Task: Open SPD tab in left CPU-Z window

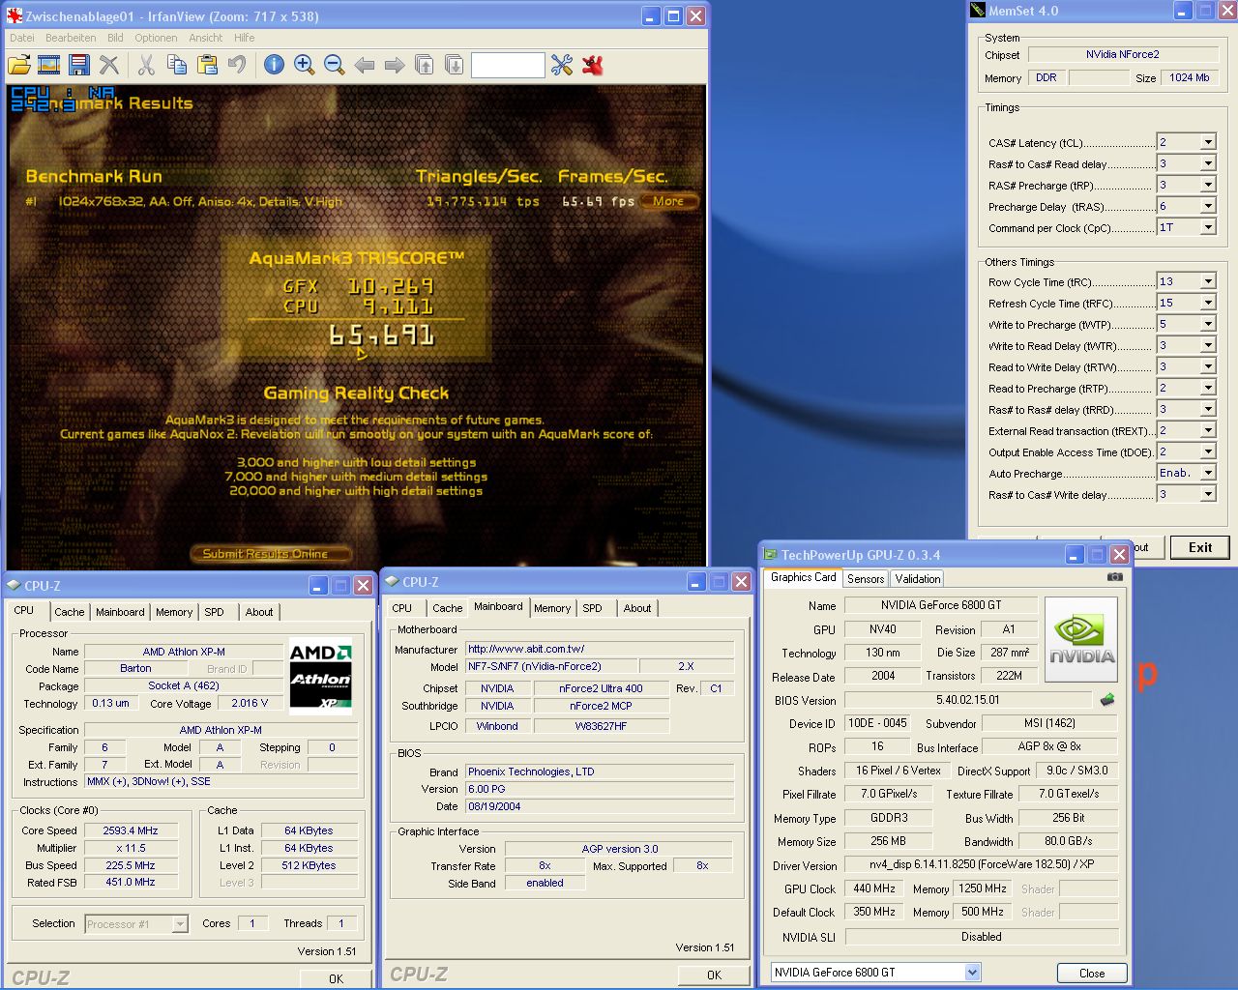Action: [215, 612]
